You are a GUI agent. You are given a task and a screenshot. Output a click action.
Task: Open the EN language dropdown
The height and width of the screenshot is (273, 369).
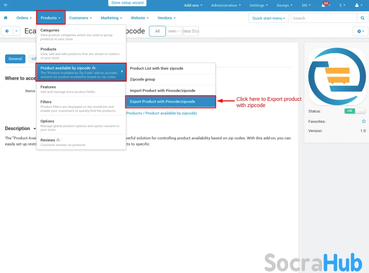pos(306,5)
